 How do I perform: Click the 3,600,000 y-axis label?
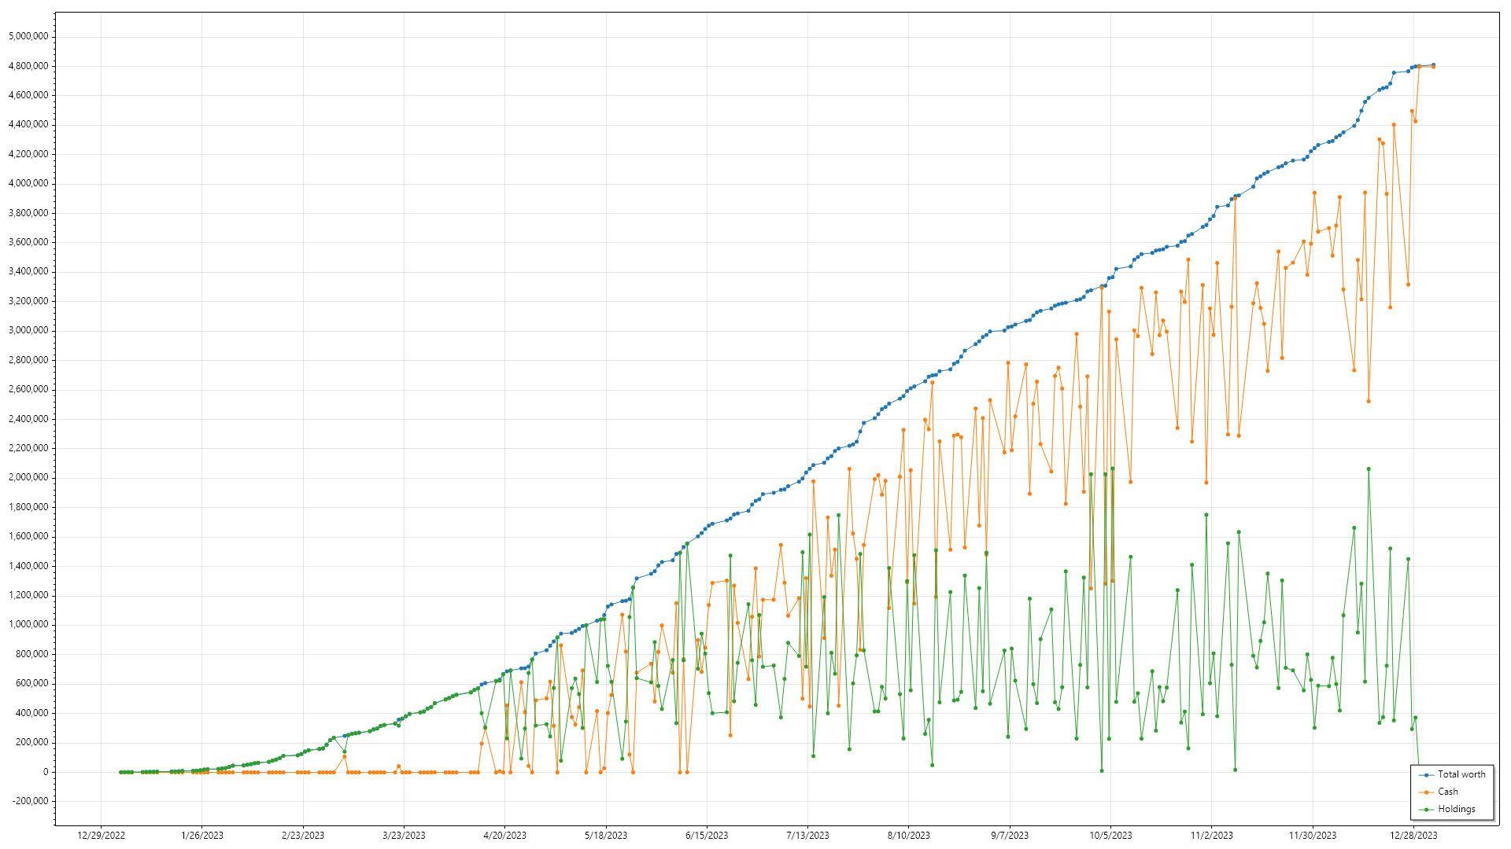[28, 242]
